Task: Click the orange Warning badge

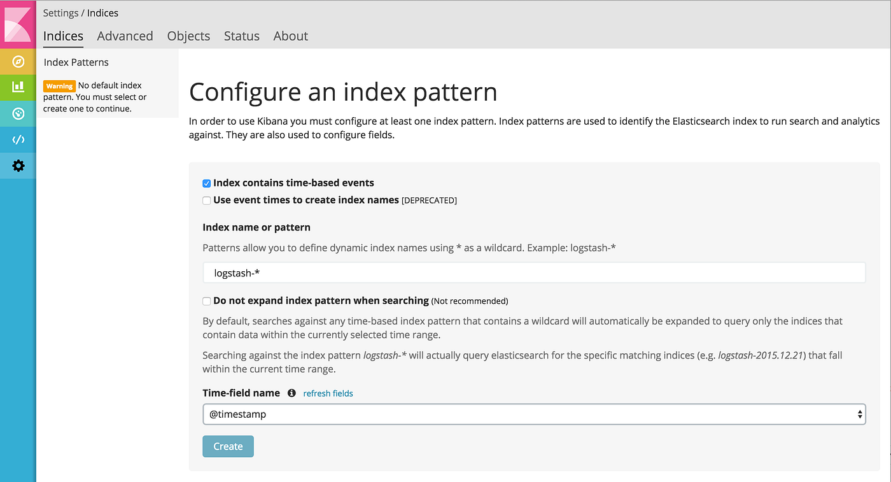Action: (x=59, y=86)
